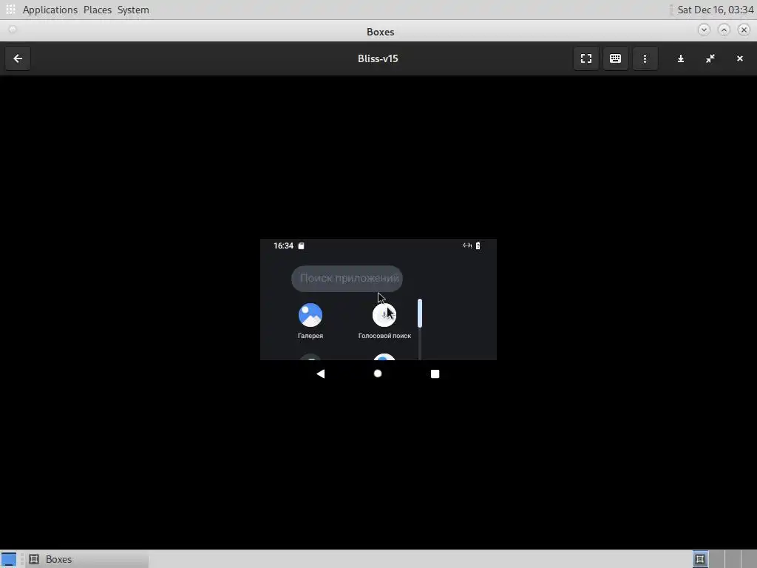Click the Boxes taskbar window button
The image size is (757, 568).
[87, 559]
